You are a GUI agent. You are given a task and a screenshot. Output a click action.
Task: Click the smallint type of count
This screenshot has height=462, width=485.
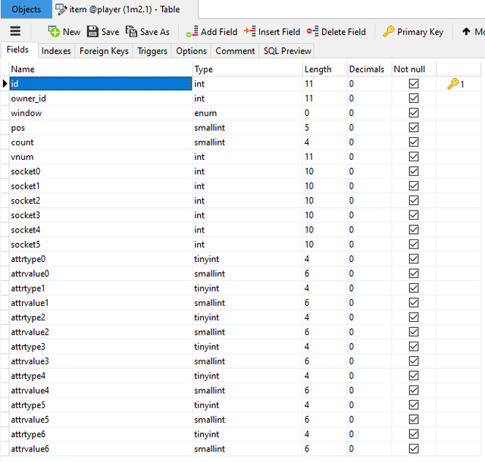point(209,142)
